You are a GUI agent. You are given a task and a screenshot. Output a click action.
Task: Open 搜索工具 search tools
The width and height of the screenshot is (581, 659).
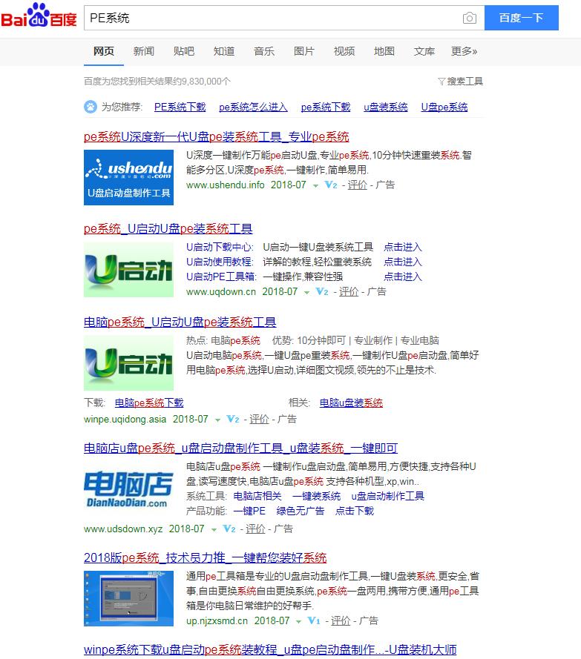(x=465, y=82)
